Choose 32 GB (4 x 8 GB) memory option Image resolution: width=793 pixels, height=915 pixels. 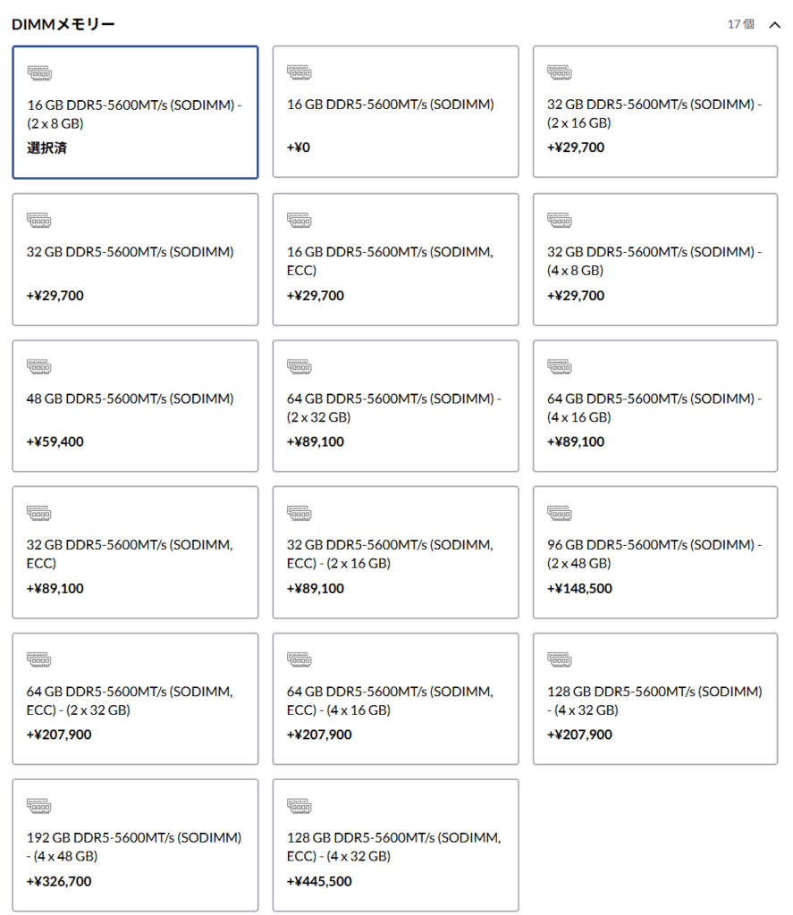tap(655, 259)
